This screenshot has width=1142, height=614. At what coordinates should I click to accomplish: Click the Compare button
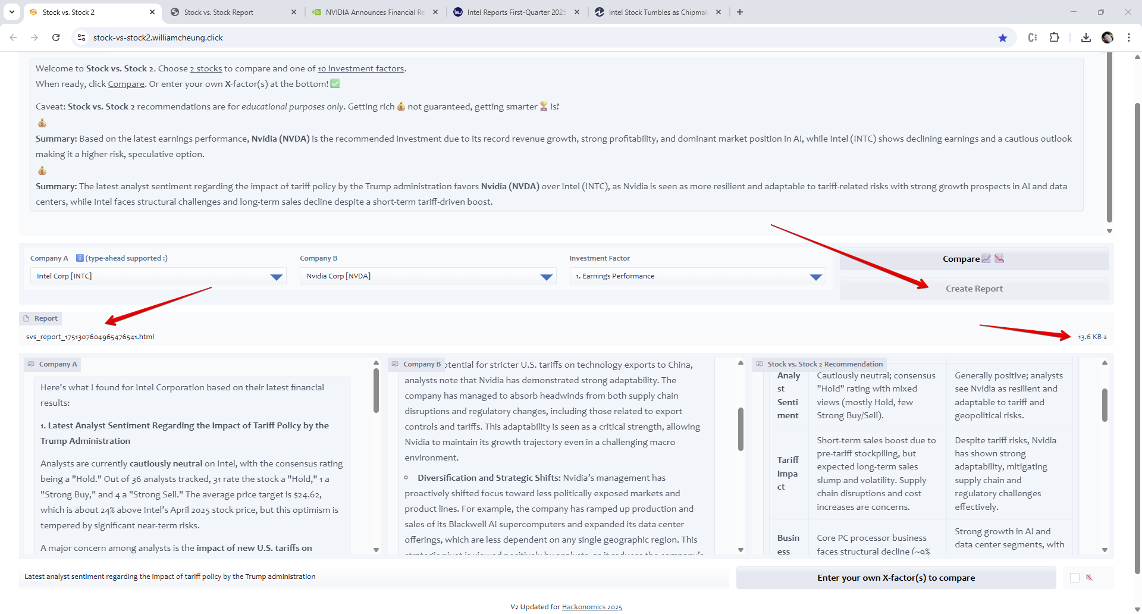974,259
